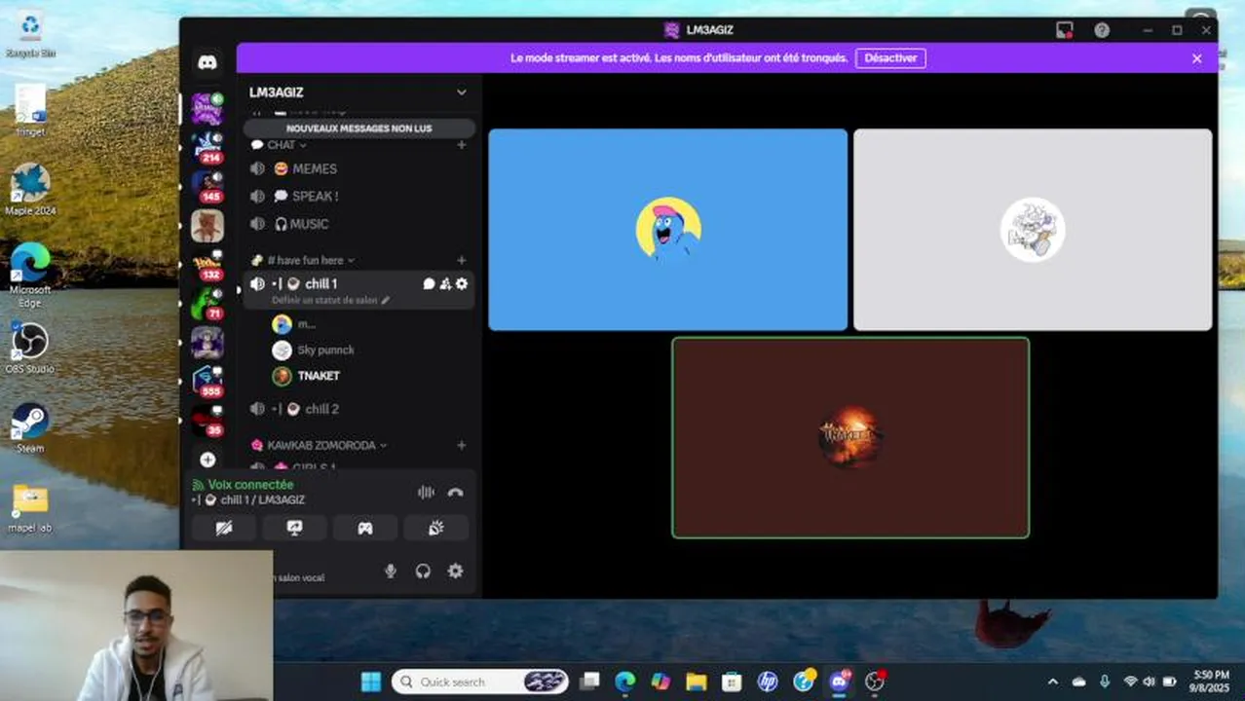Screen dimensions: 1245x701
Task: Click the Voix connectée status text
Action: coord(250,484)
